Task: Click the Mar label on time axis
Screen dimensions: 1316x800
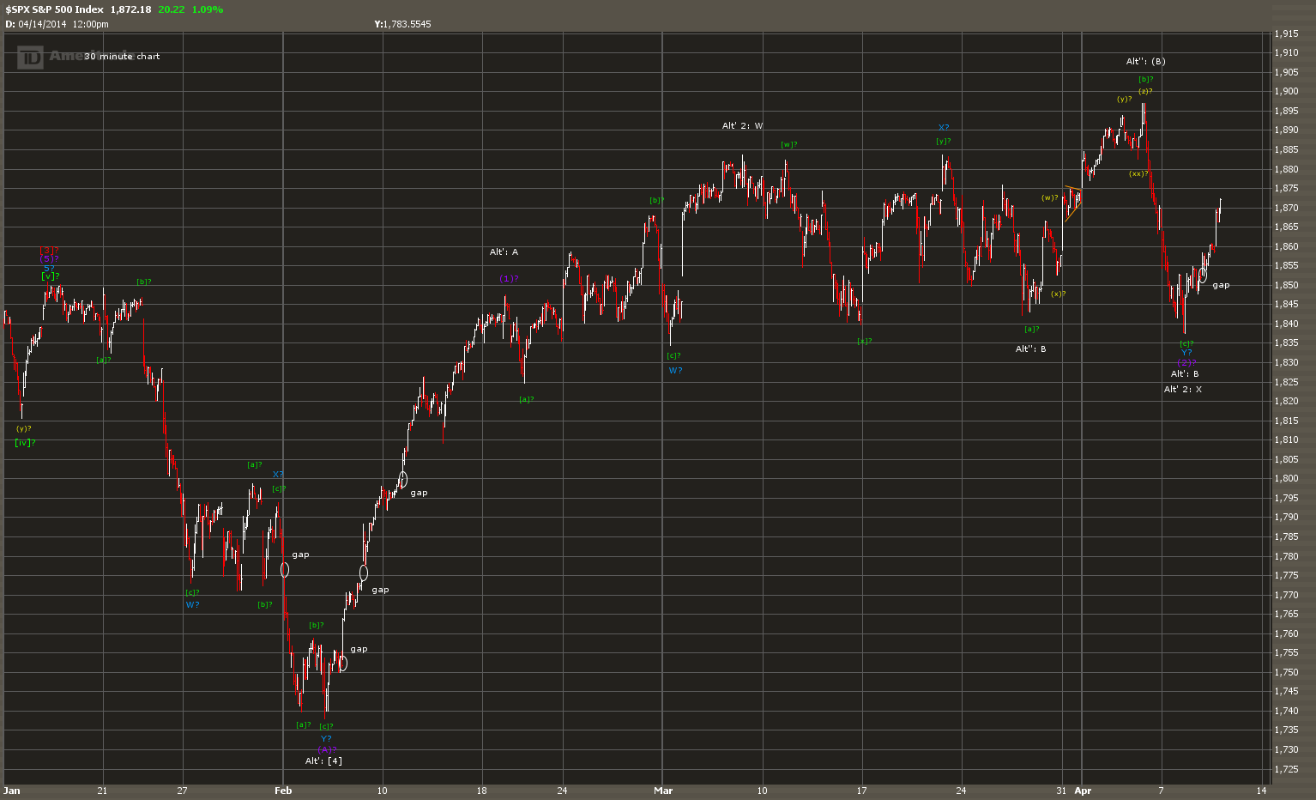Action: [662, 791]
